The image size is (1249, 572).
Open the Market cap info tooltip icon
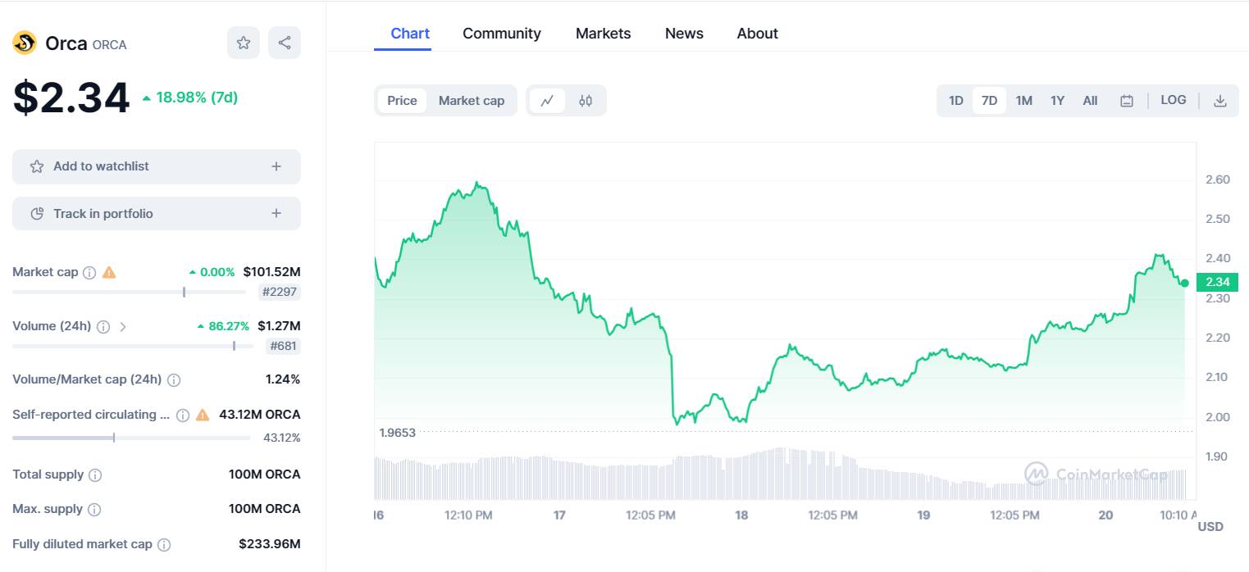pos(90,272)
